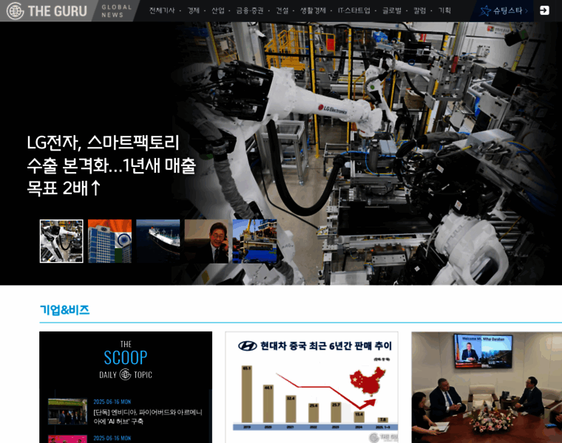Image resolution: width=562 pixels, height=443 pixels.
Task: Open the 전체기사 menu
Action: click(162, 11)
